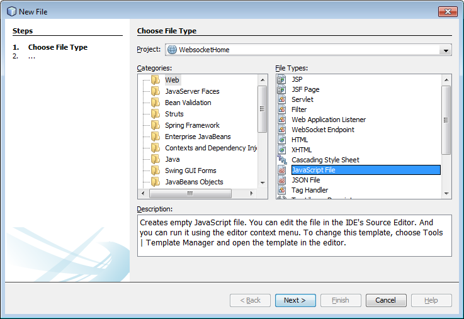
Task: Click Categories list scroll up arrow
Action: 263,80
